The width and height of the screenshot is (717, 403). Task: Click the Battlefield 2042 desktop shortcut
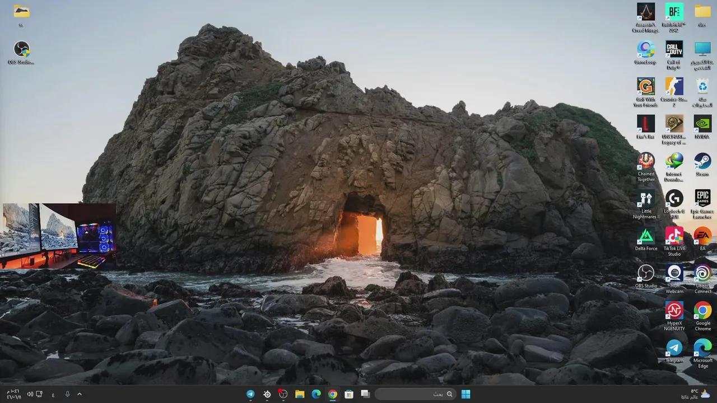click(x=674, y=12)
